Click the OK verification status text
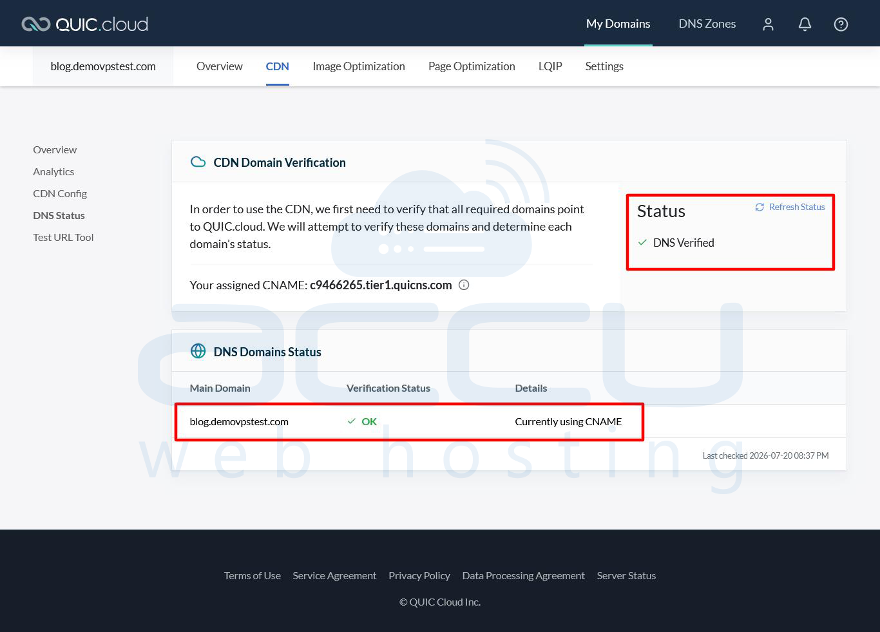Image resolution: width=880 pixels, height=632 pixels. click(x=369, y=421)
